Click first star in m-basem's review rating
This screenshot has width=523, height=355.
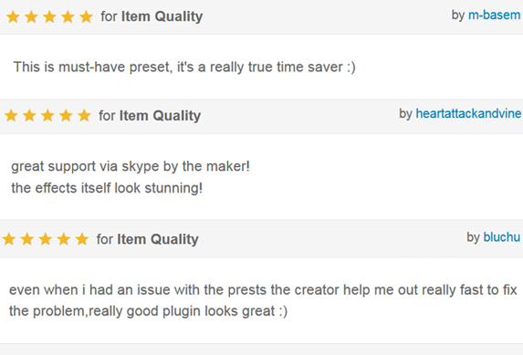(13, 16)
